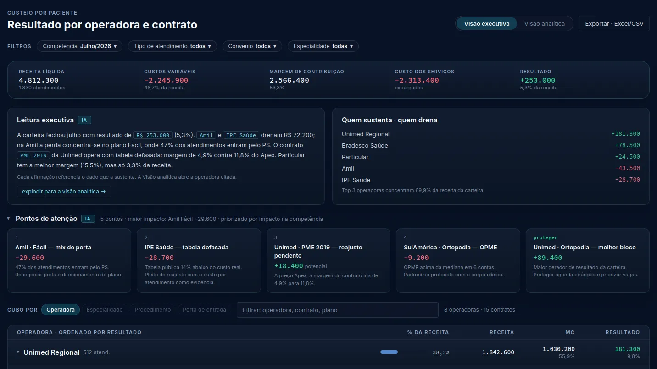
Task: Click Bradesco Saúde in Quem sustenta list
Action: (x=365, y=145)
